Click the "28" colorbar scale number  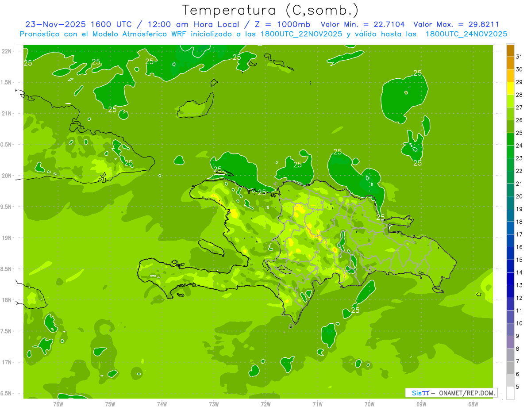pyautogui.click(x=519, y=95)
